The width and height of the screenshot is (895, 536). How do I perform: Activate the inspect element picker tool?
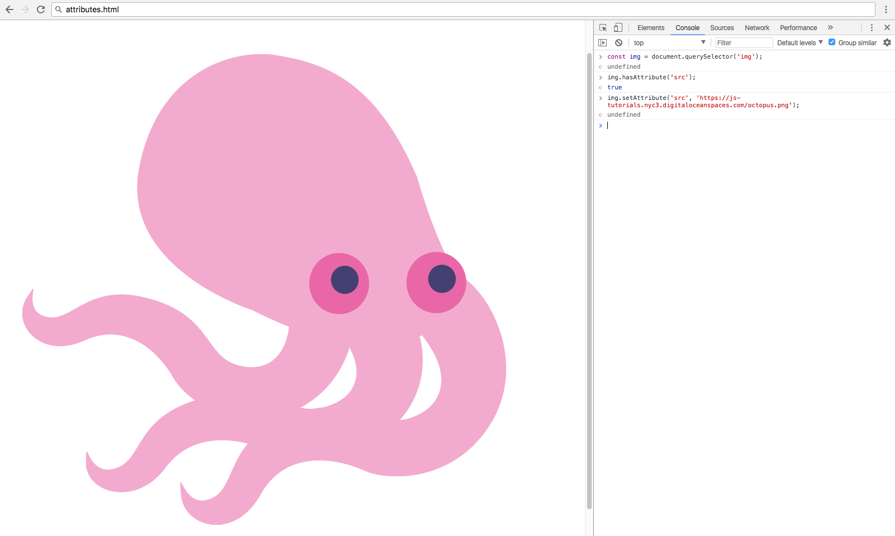pyautogui.click(x=603, y=27)
